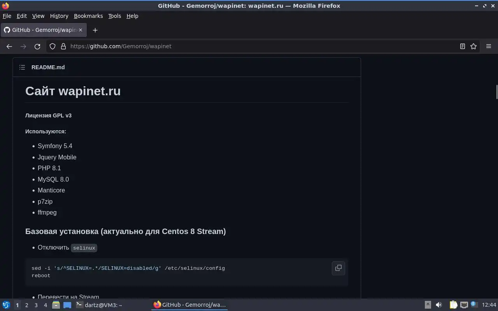Open the clipboard tray icon

453,305
